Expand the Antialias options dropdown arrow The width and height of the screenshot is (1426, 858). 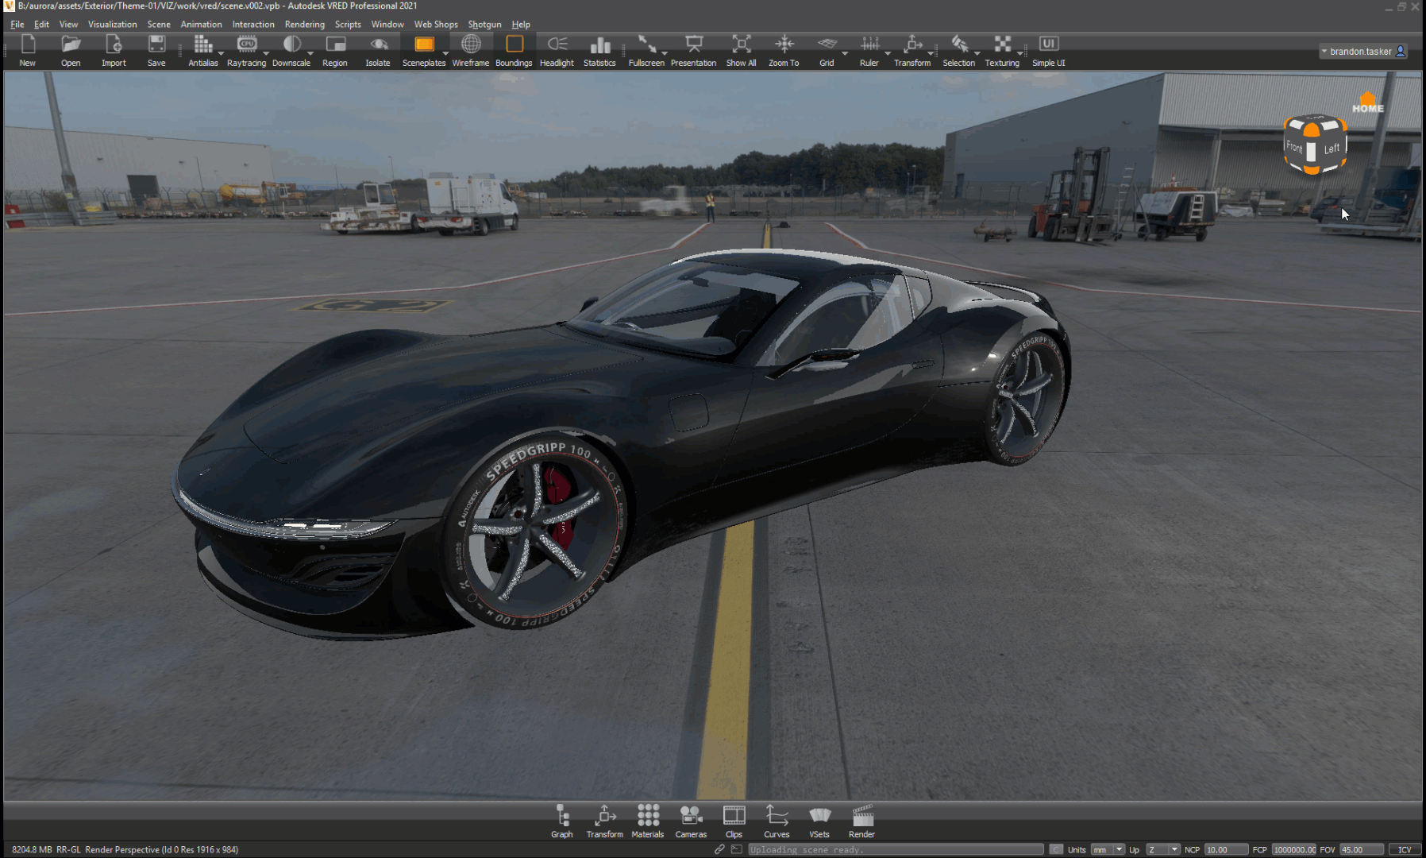pos(220,52)
